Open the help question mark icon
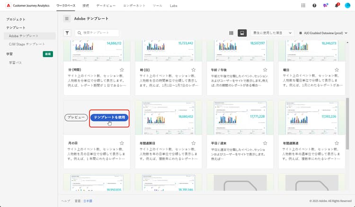 (314, 6)
